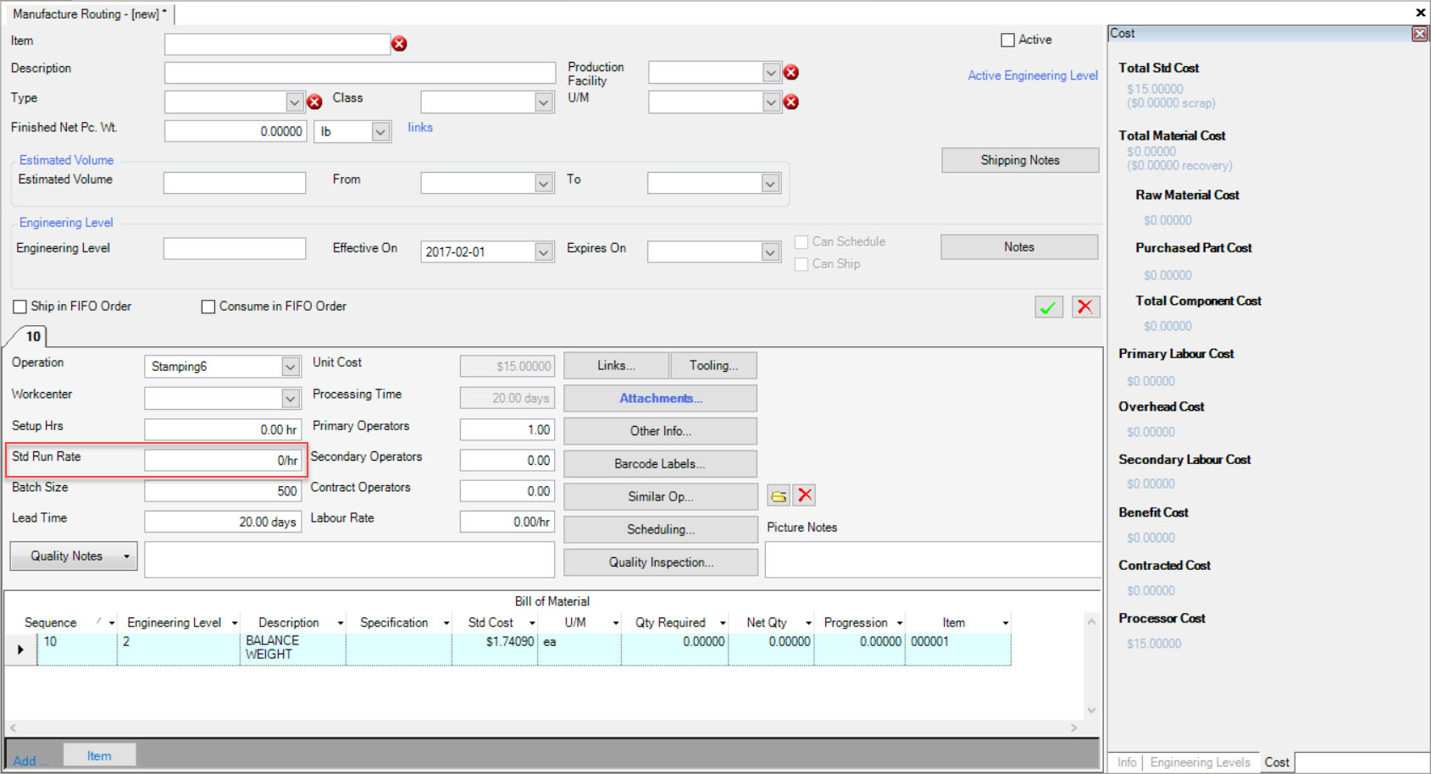Open Std Cost column filter dropdown

[x=532, y=623]
